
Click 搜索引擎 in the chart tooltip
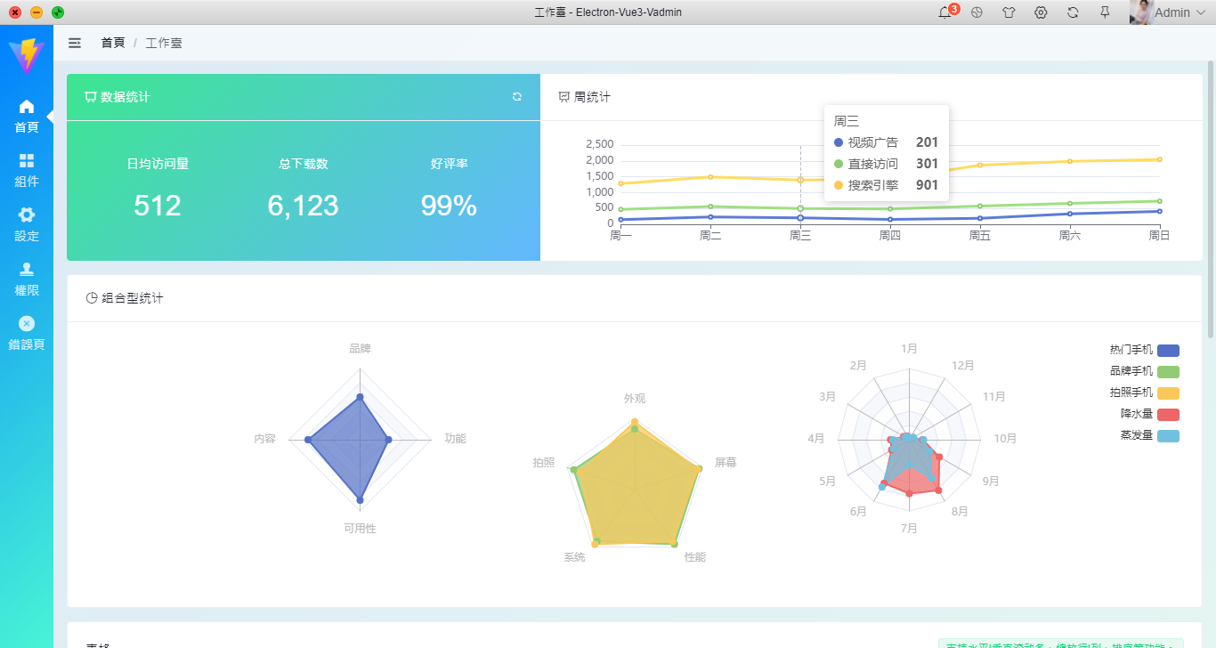tap(873, 185)
